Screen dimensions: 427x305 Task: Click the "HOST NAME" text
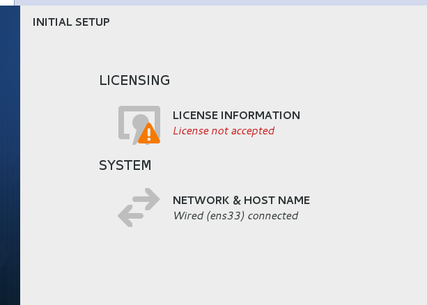click(277, 201)
